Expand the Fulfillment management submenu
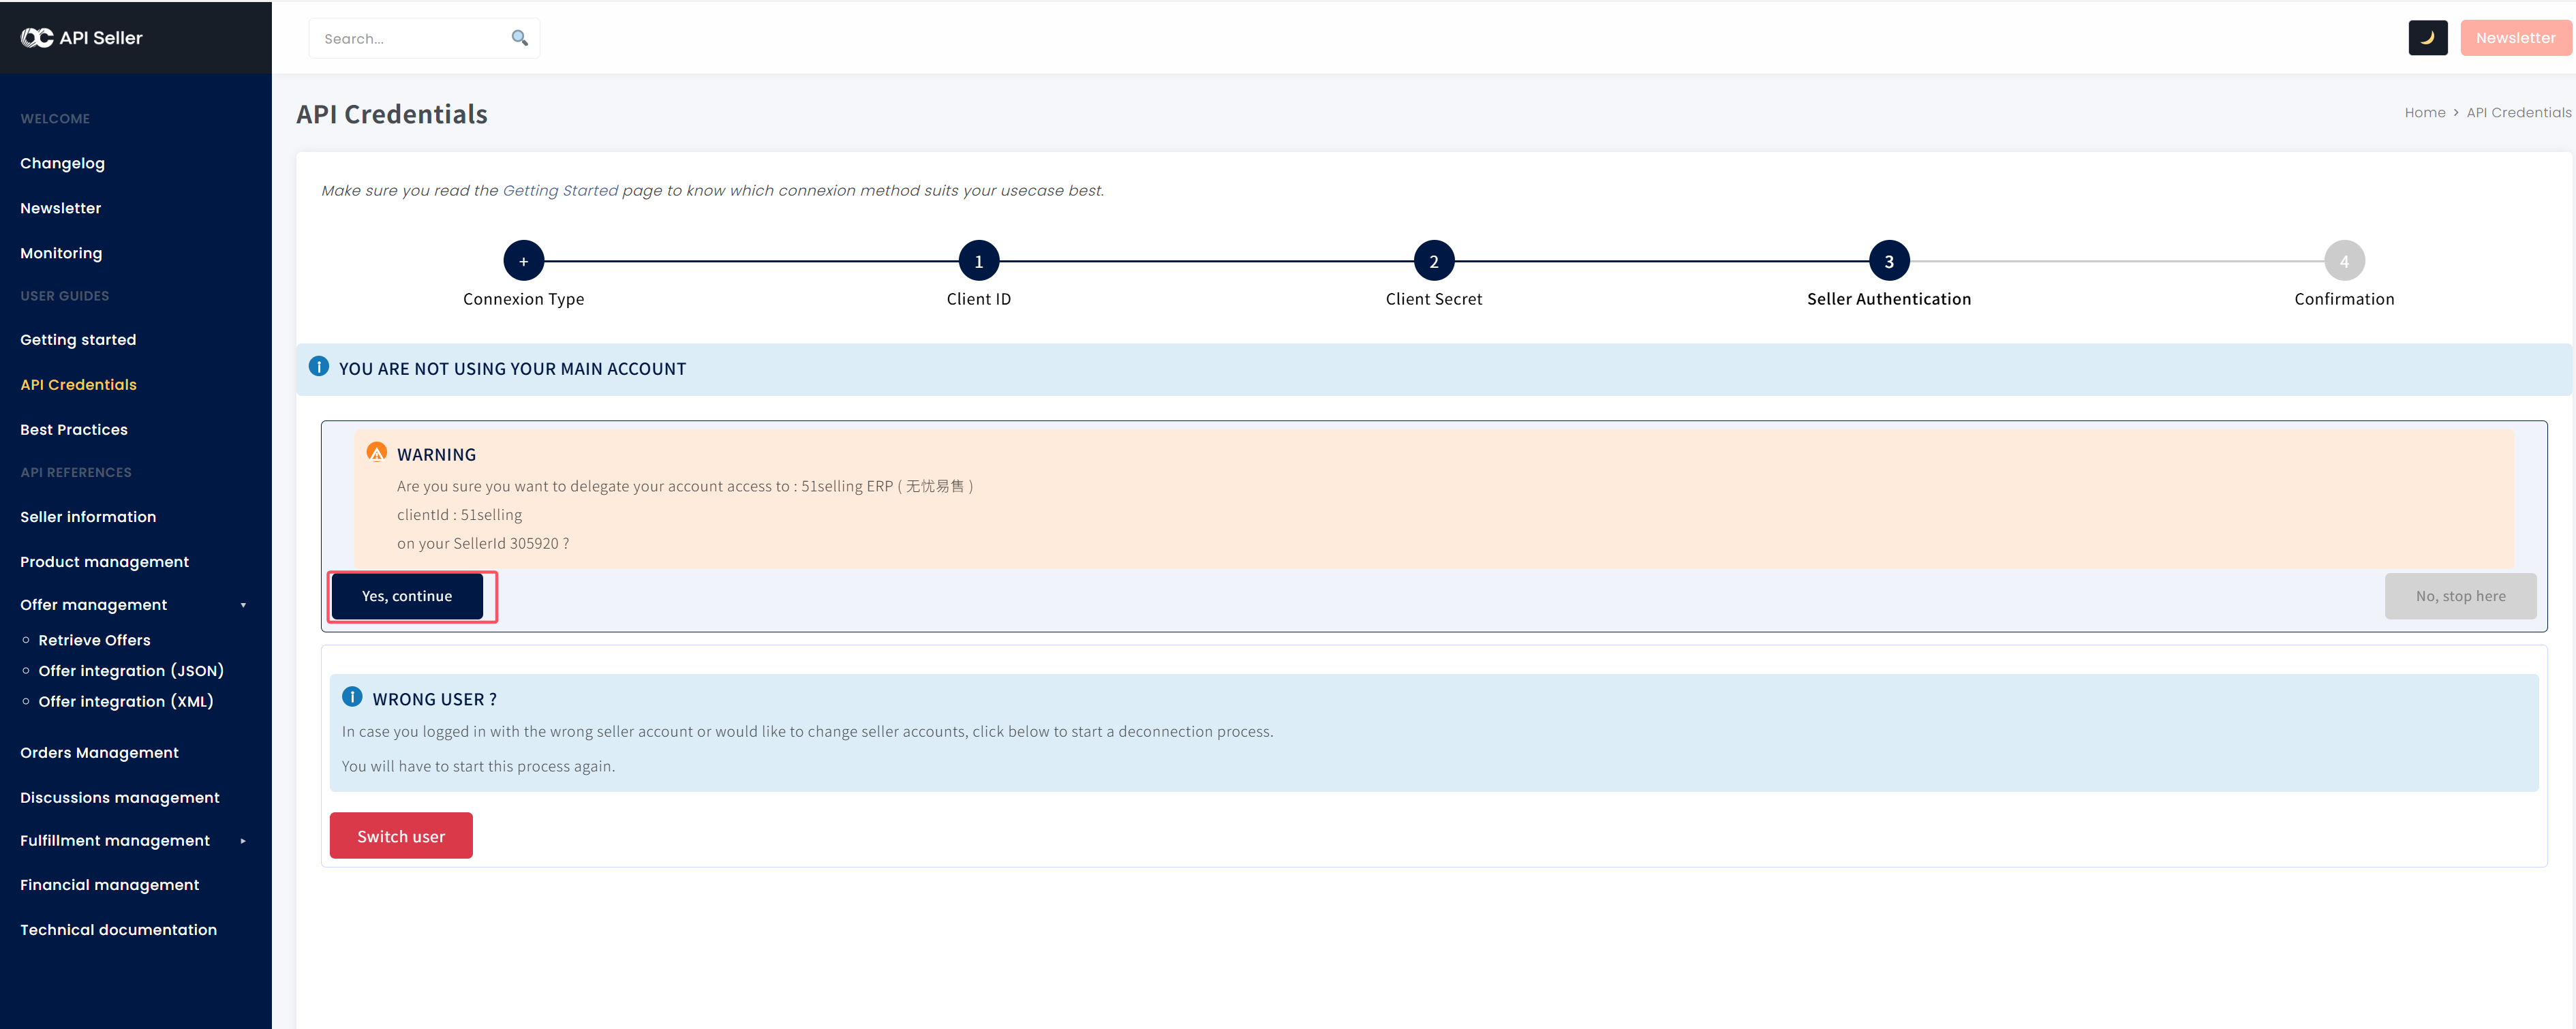Viewport: 2576px width, 1029px height. [x=243, y=841]
